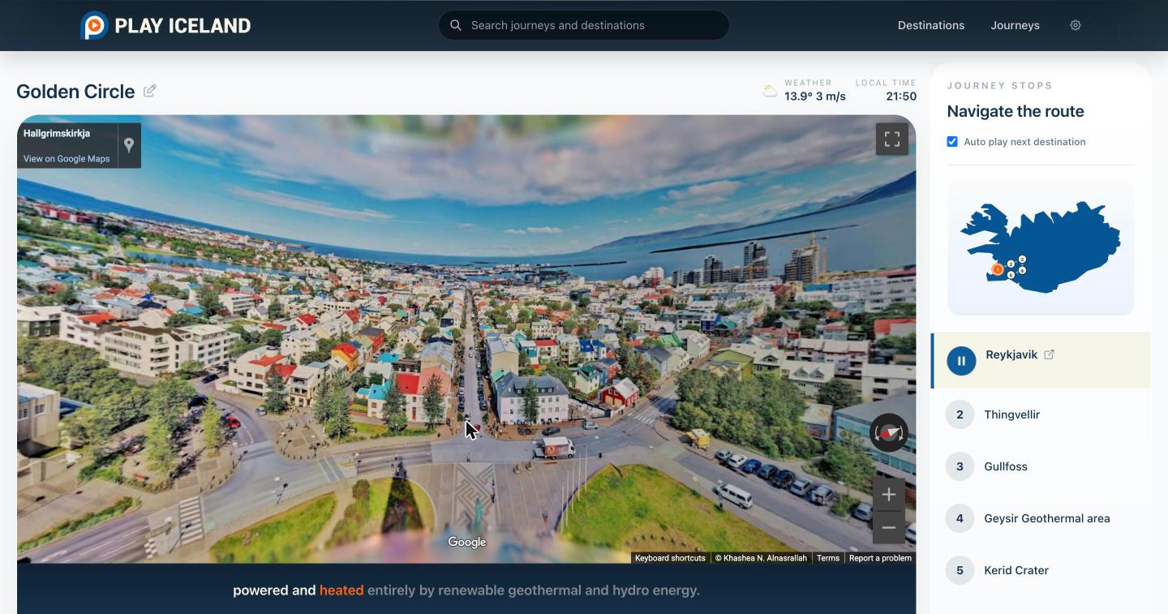Select the Reykjavik stop title
1168x614 pixels.
[1011, 354]
